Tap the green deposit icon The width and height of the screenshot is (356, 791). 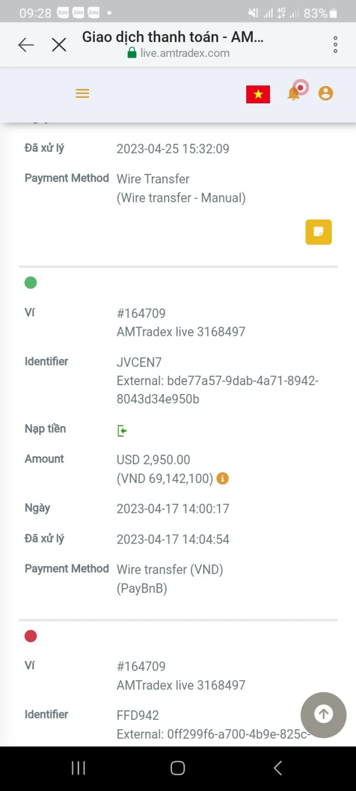tap(122, 430)
